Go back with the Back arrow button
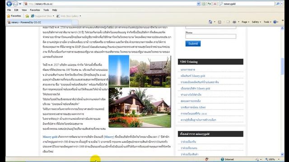 (x=9, y=4)
